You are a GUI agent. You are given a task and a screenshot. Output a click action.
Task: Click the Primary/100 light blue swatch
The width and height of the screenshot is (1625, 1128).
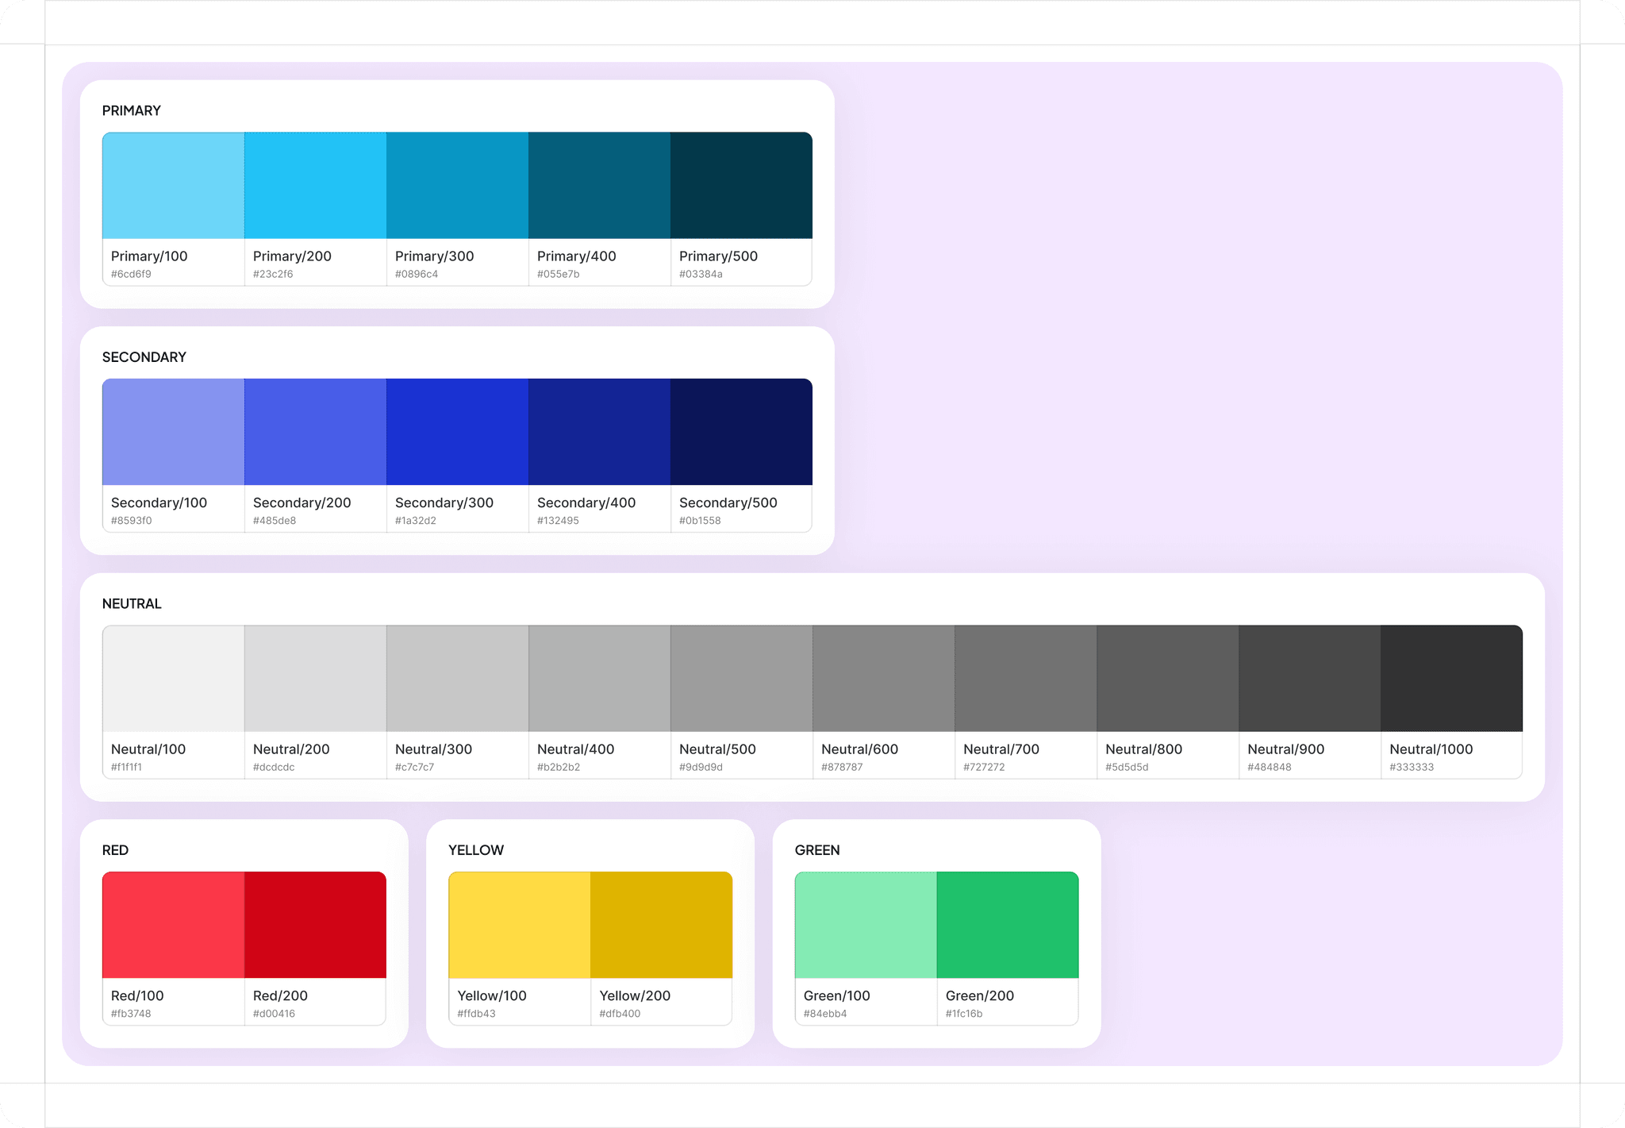[173, 185]
